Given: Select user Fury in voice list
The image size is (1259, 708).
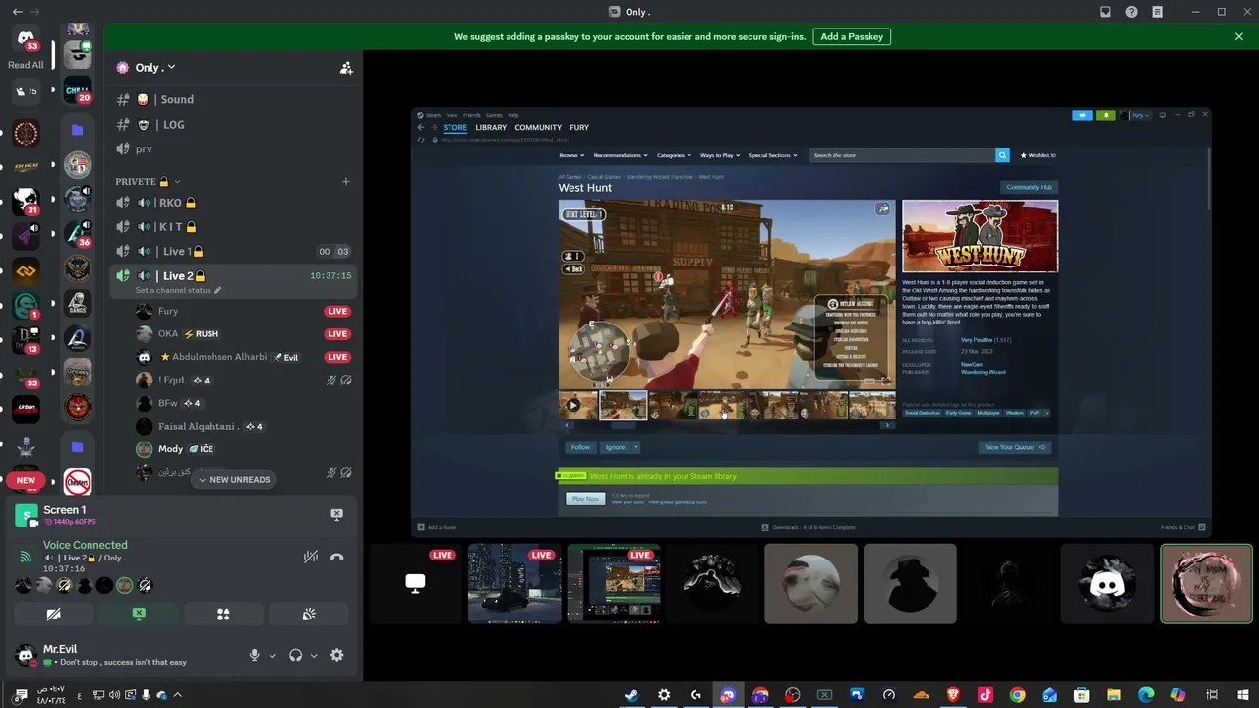Looking at the screenshot, I should pyautogui.click(x=168, y=311).
